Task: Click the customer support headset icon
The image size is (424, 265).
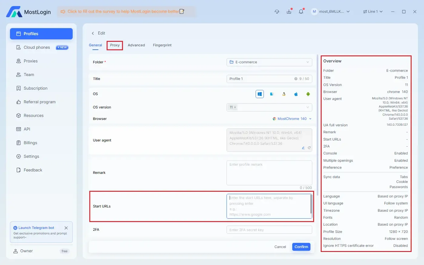Action: point(277,12)
